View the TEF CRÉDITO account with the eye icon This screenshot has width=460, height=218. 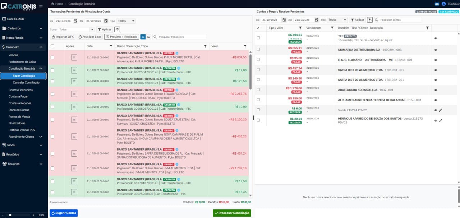point(436,38)
